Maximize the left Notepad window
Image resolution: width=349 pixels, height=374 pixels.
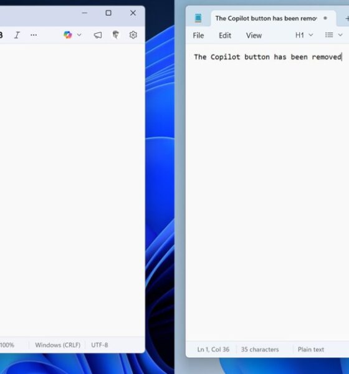pyautogui.click(x=108, y=13)
